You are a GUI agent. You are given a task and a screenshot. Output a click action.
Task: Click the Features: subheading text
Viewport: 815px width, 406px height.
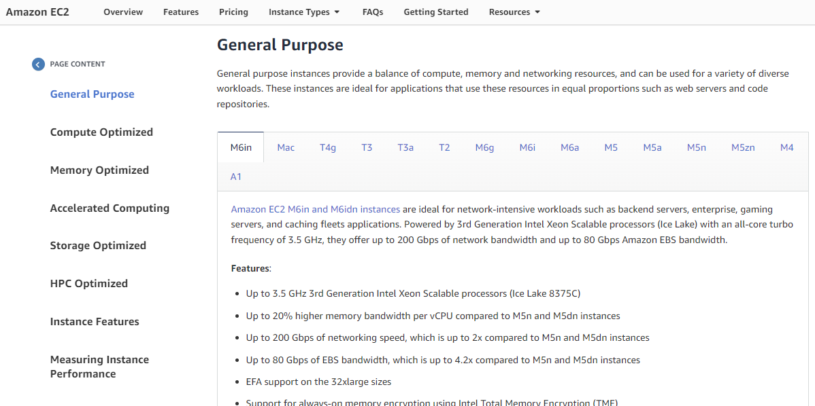point(251,269)
